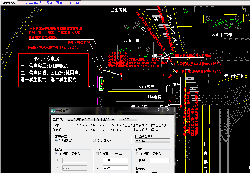The width and height of the screenshot is (250, 173).
Task: Uncheck 在屏幕上指定 under 插入点
Action: (56, 154)
